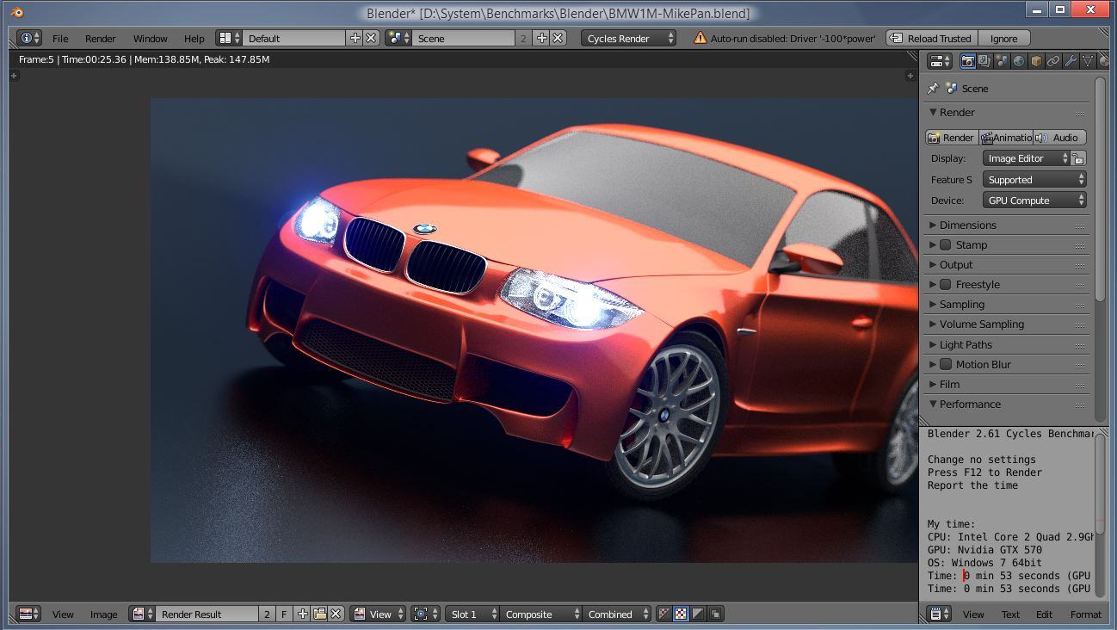Open the Composite layer dropdown
Screen dimensions: 1117x630
[x=541, y=614]
